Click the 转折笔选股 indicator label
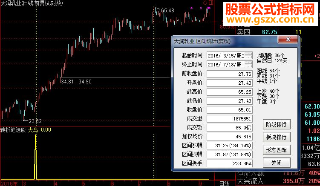 (13, 130)
